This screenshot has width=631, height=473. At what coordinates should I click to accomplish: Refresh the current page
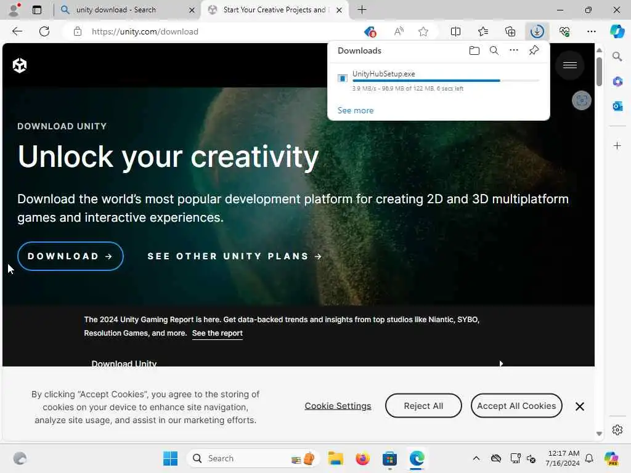click(x=44, y=31)
